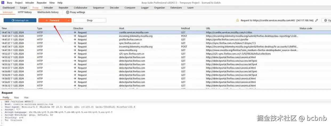Image resolution: width=331 pixels, height=126 pixels.
Task: Click the Request panel heading
Action: pos(7,93)
